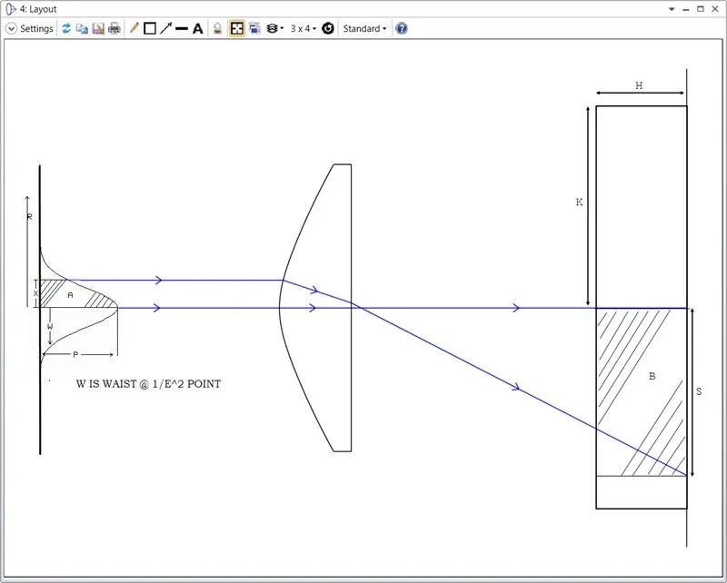727x583 pixels.
Task: Select the rectangle annotation tool
Action: (x=150, y=28)
